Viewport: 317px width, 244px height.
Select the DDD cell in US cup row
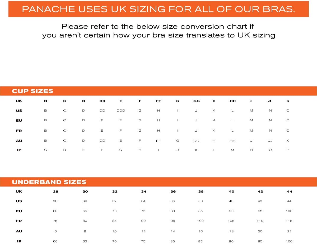coord(121,111)
